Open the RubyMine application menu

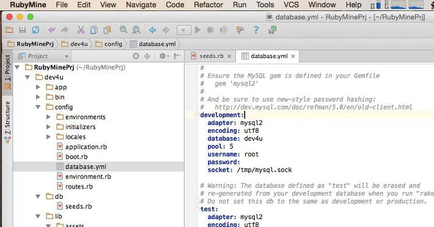(x=28, y=5)
